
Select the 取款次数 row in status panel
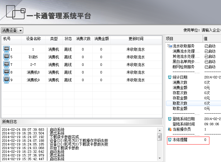[x=180, y=103]
